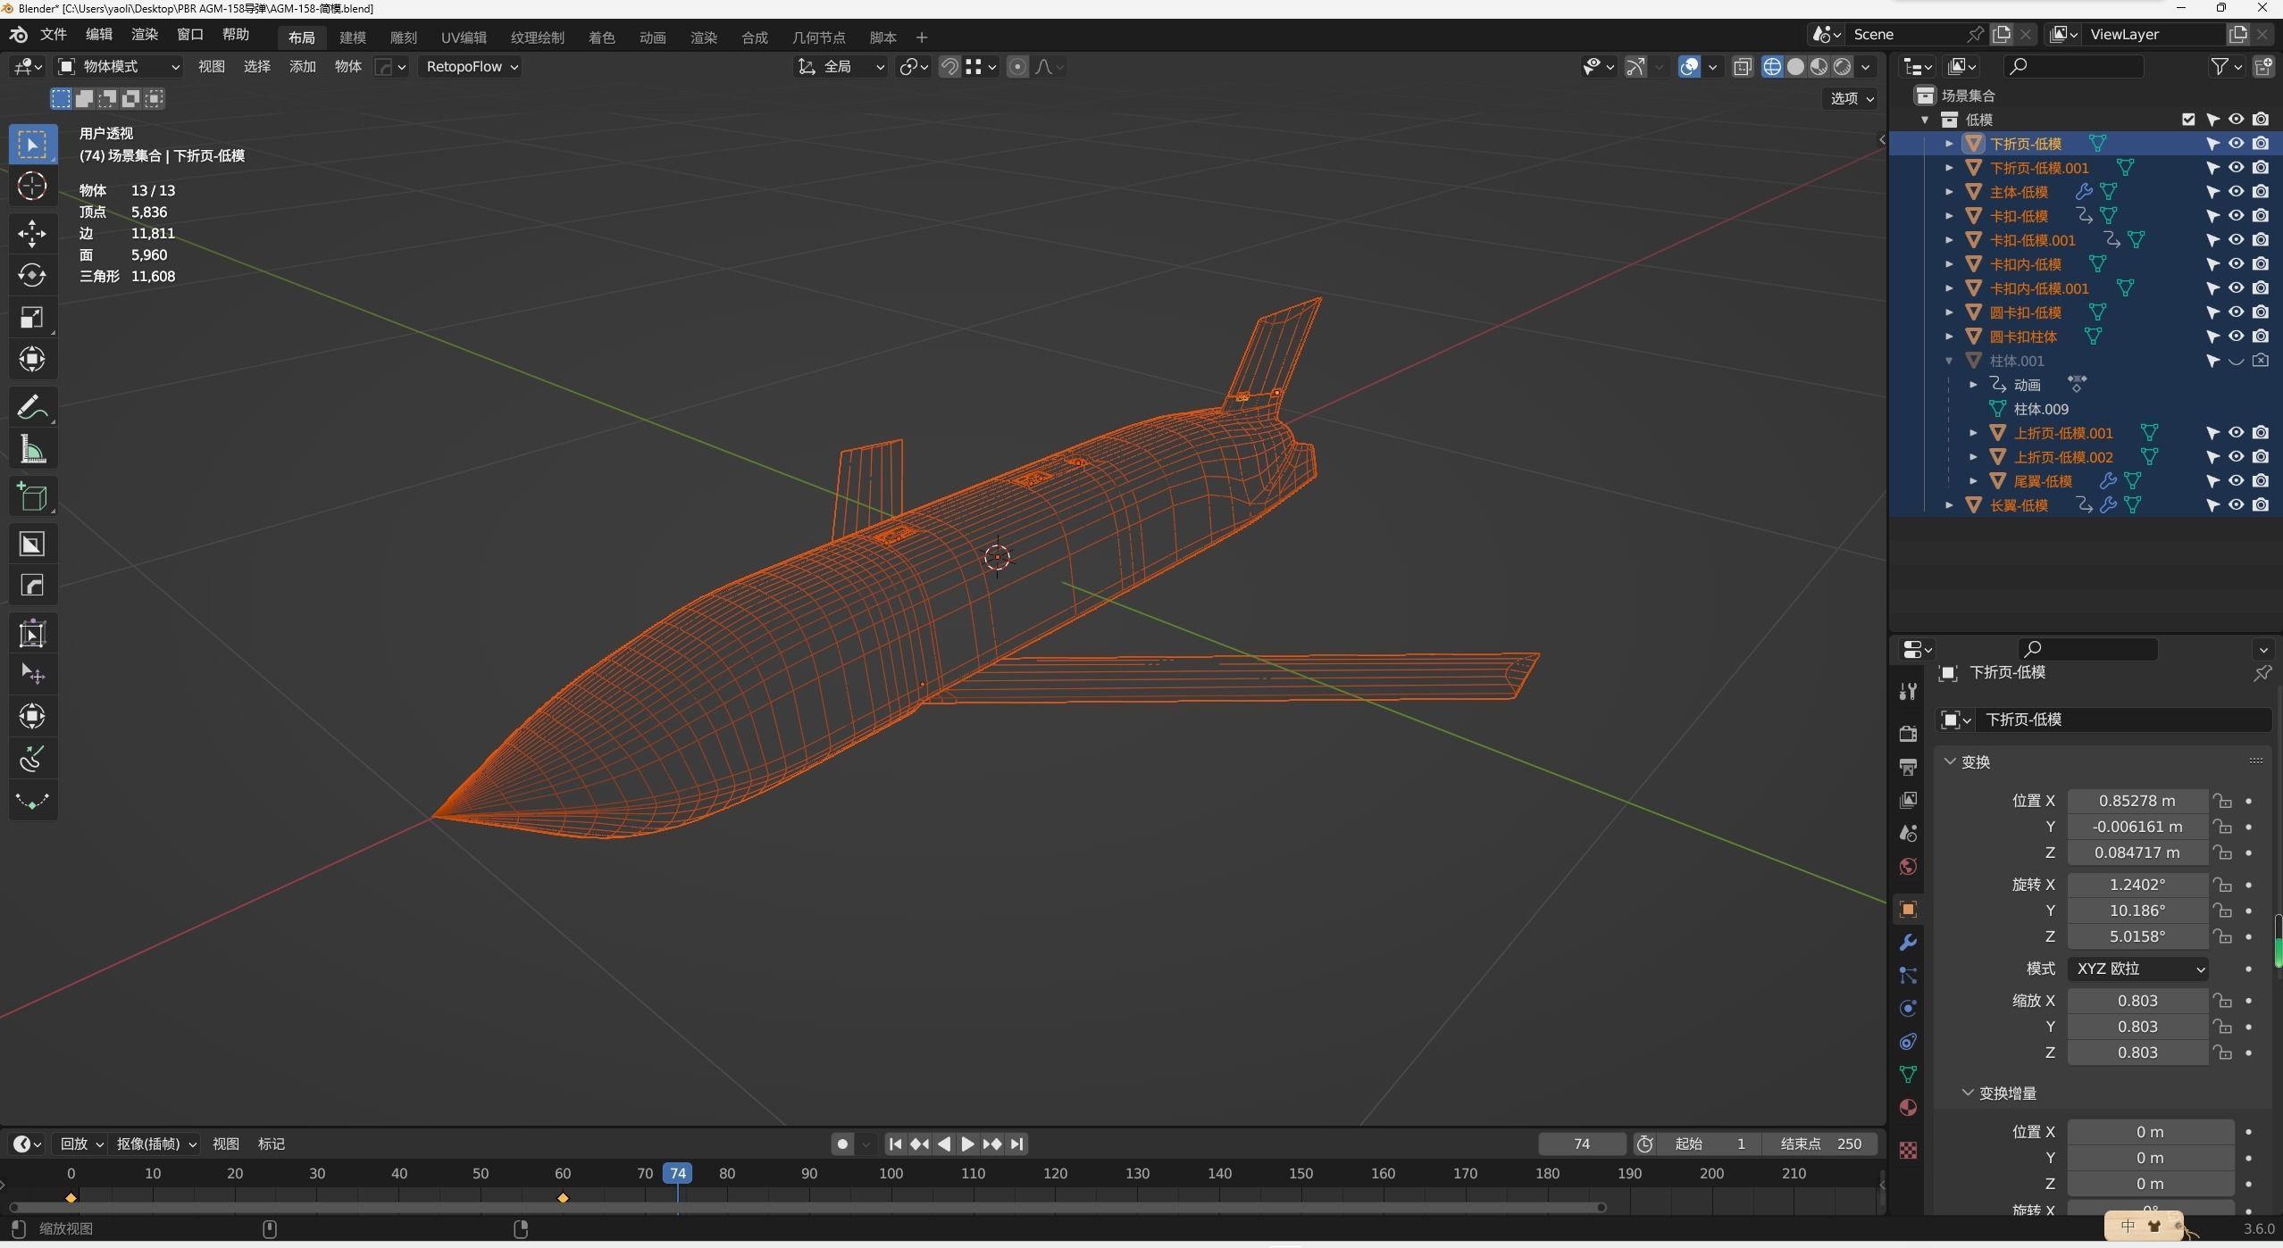Open the XYZ 欧拉 rotation mode dropdown
The height and width of the screenshot is (1248, 2283).
click(2138, 969)
